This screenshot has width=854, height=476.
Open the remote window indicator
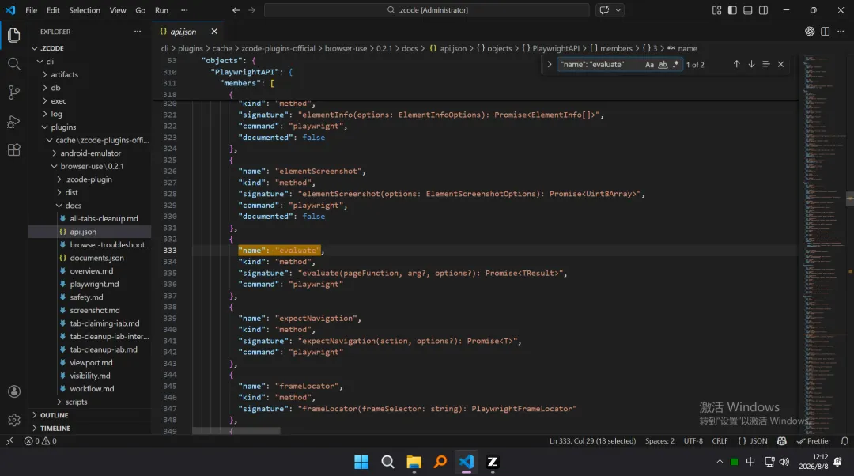[x=9, y=441]
